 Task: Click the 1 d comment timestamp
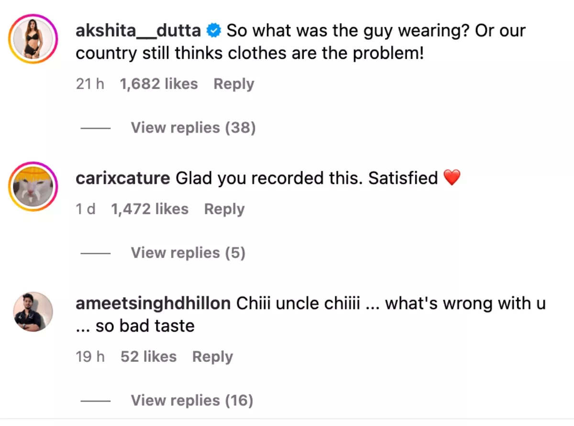tap(86, 209)
